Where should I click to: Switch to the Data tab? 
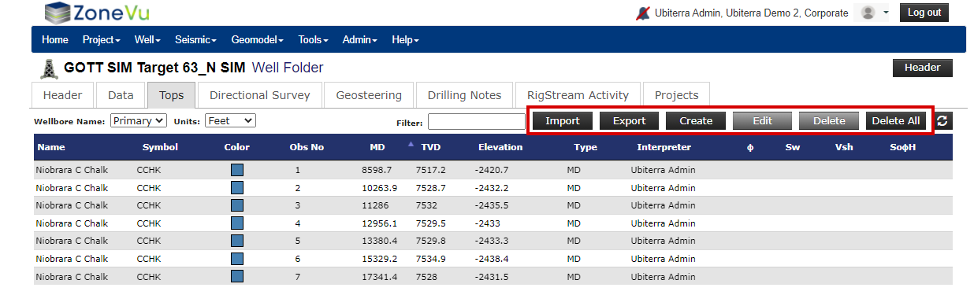coord(121,95)
